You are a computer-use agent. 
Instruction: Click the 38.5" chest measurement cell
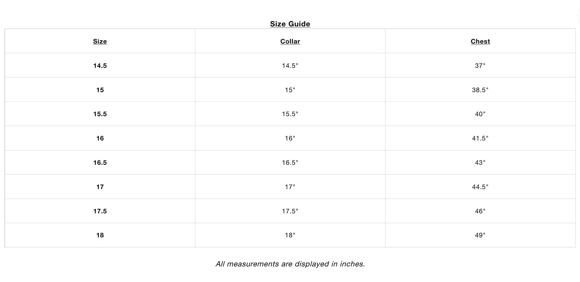480,90
